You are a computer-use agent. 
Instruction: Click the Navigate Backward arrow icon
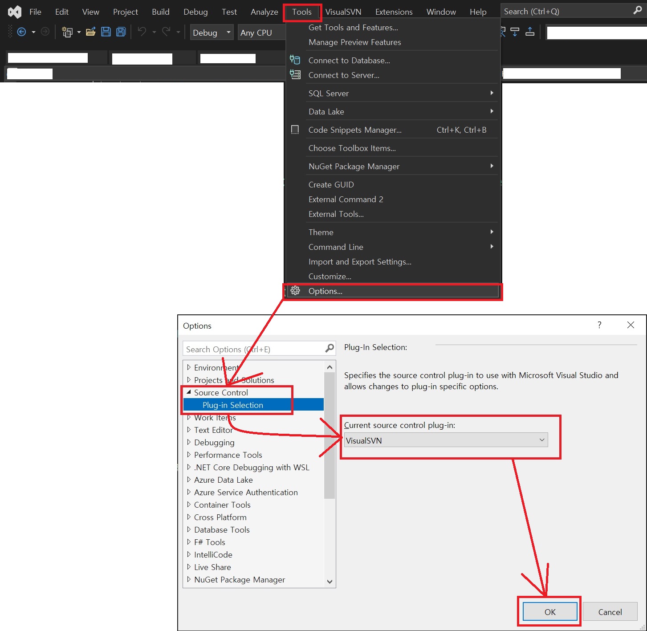click(x=21, y=32)
